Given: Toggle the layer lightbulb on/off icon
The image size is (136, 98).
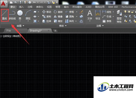Looking at the screenshot, I should [125, 12].
